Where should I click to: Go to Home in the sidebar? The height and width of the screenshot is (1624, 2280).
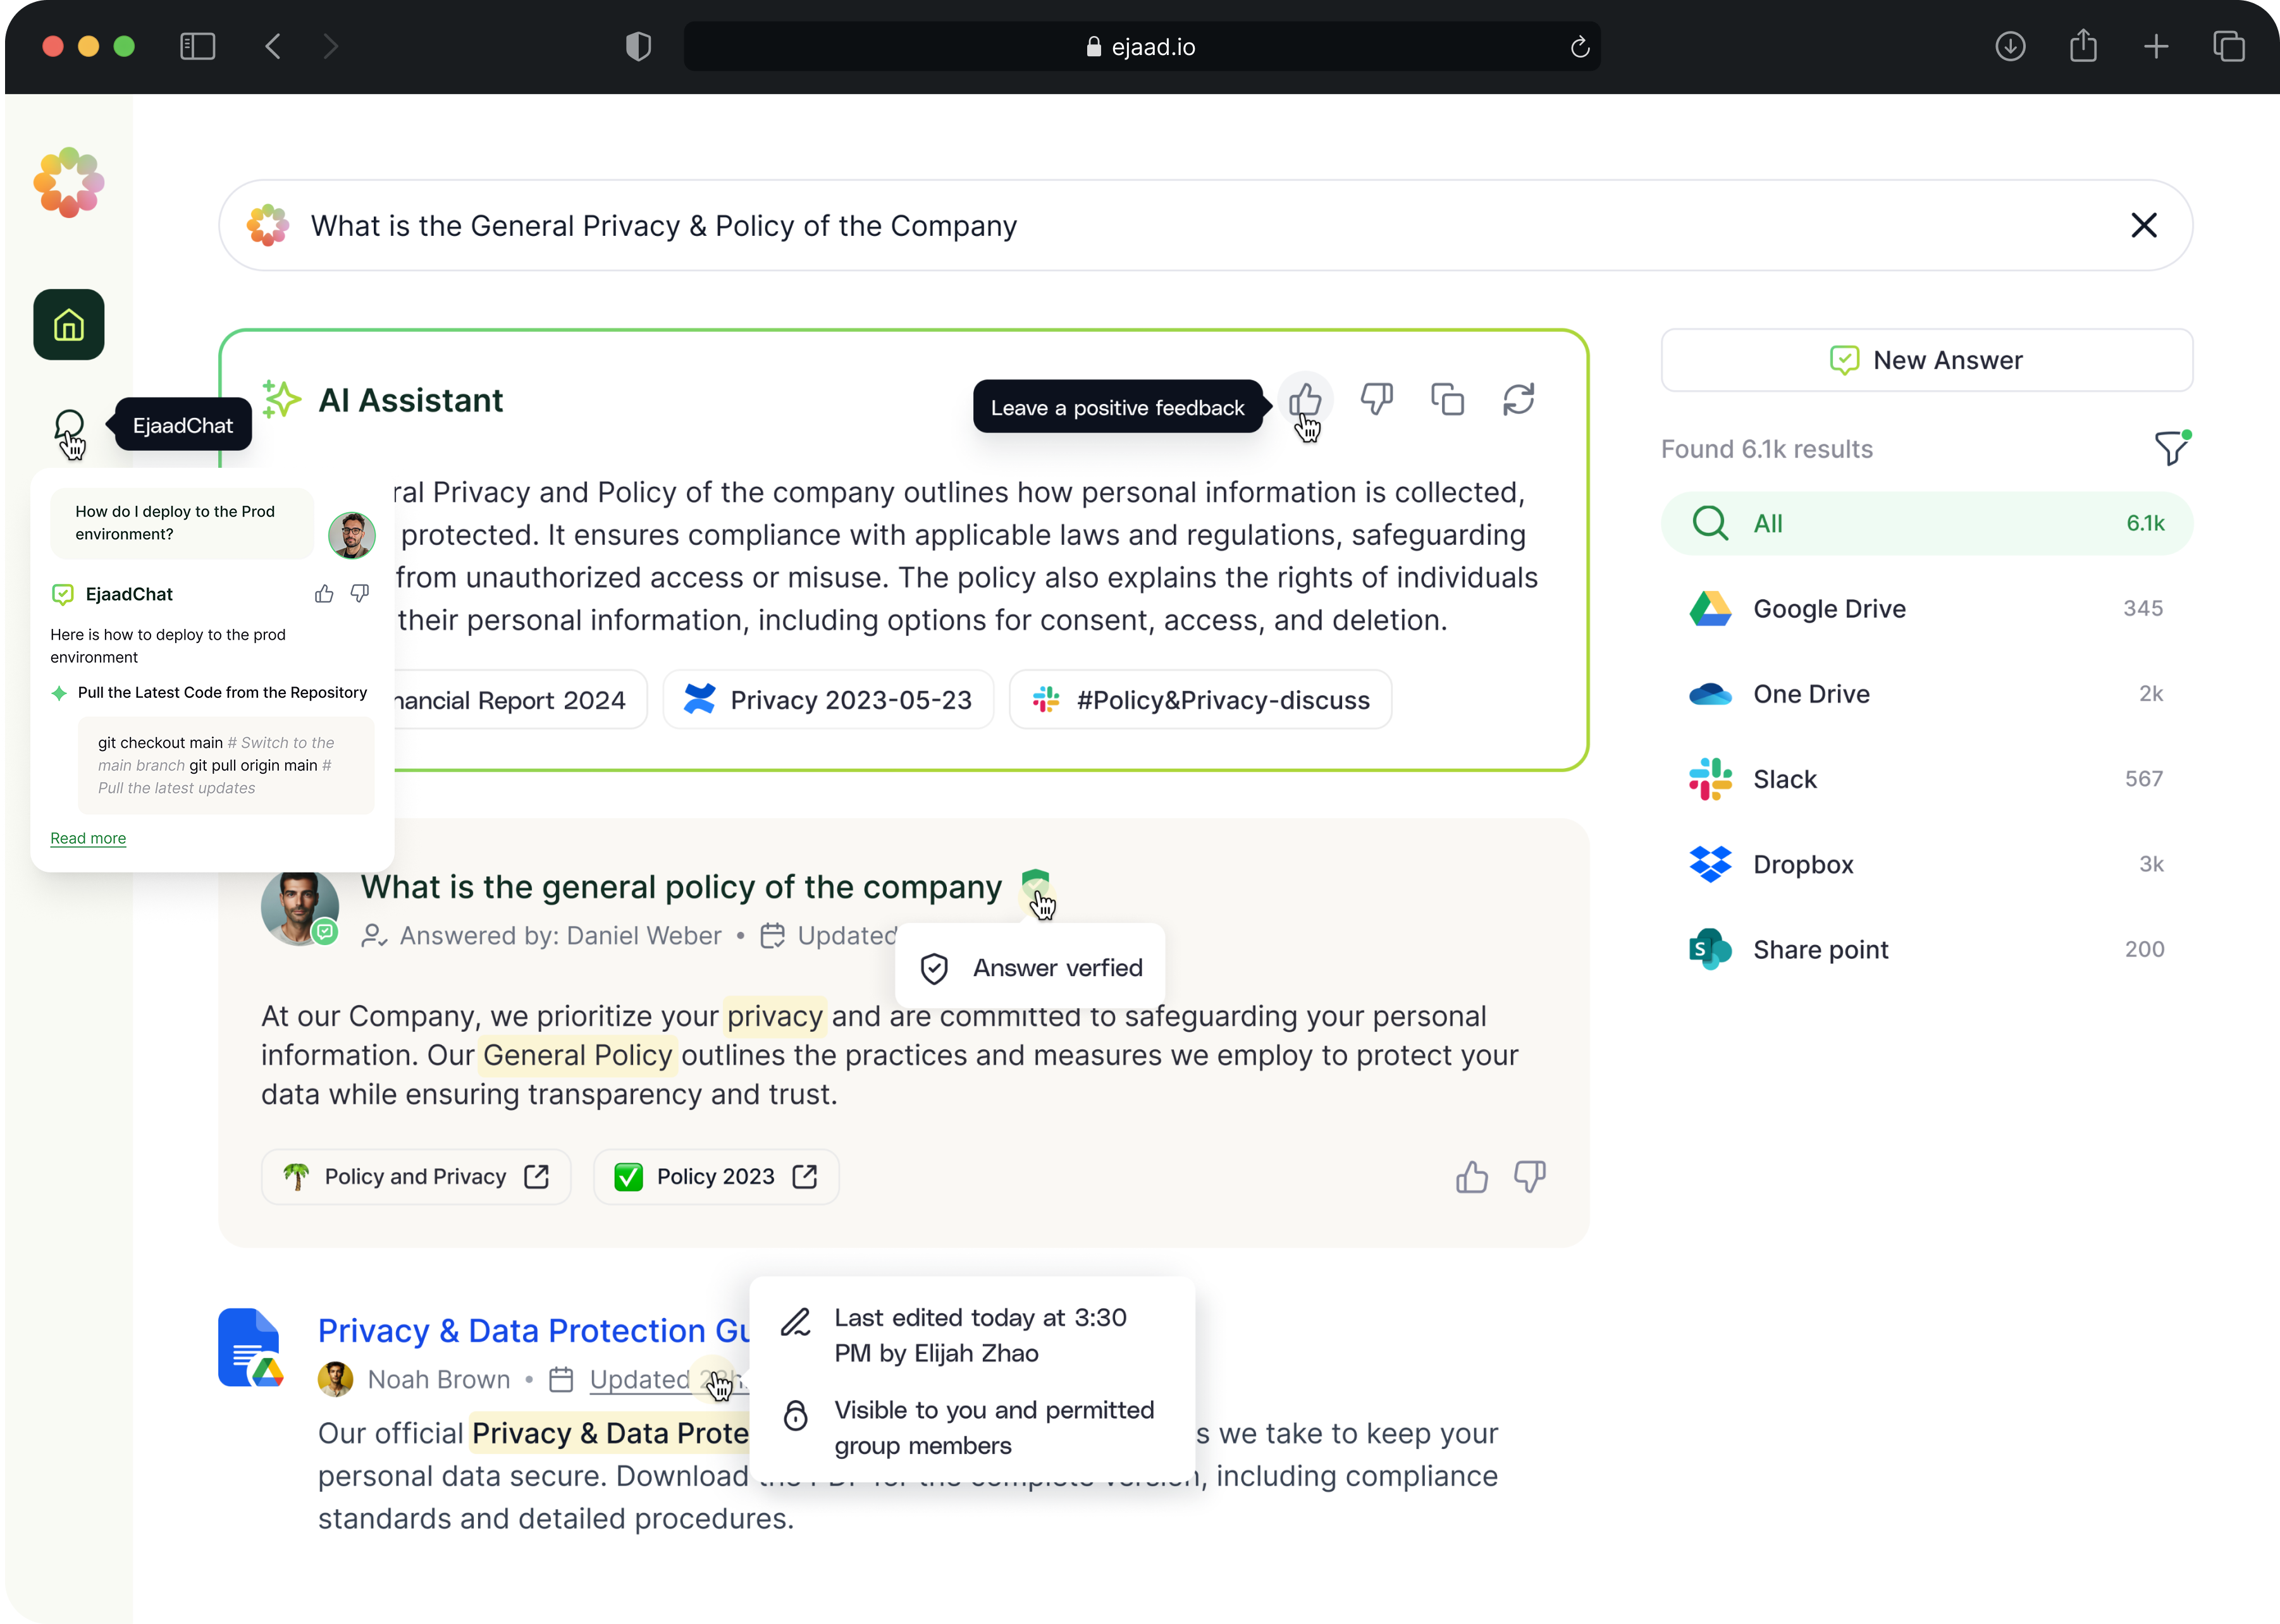pos(68,325)
